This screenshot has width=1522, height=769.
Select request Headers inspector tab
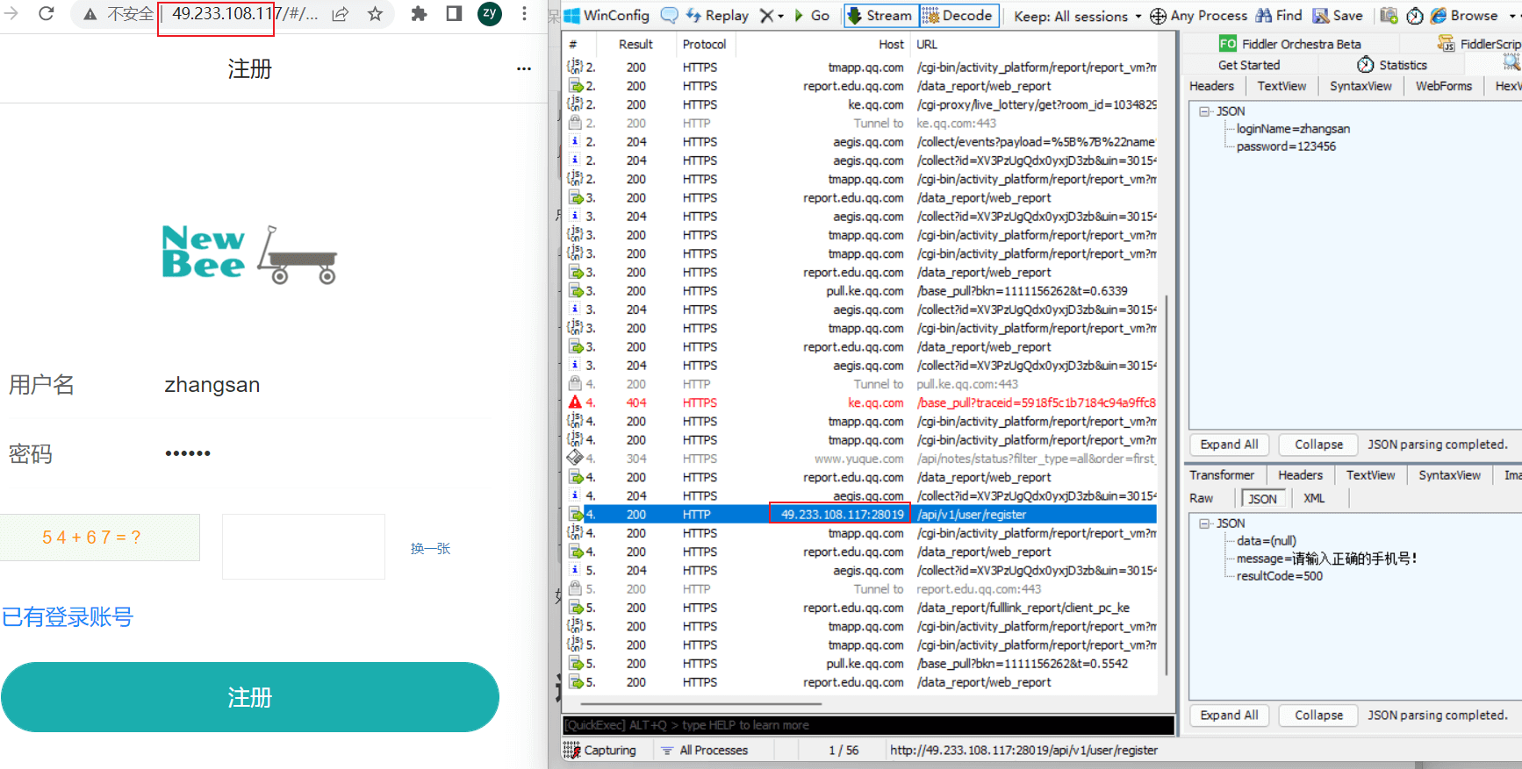pyautogui.click(x=1211, y=86)
